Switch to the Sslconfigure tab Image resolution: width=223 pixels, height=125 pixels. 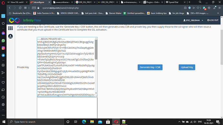pos(40,2)
